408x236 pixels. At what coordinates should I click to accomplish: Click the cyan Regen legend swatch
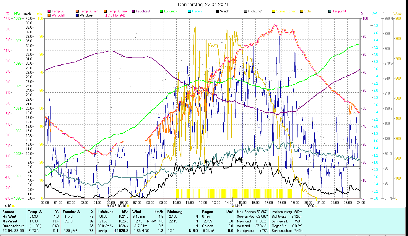(189, 11)
